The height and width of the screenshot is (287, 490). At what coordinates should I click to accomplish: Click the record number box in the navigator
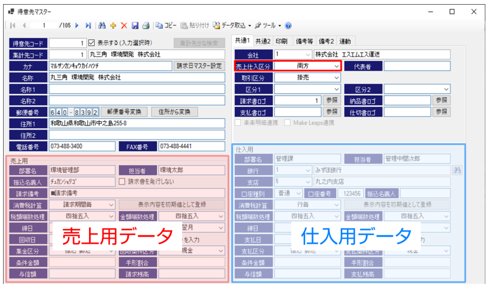pyautogui.click(x=44, y=26)
